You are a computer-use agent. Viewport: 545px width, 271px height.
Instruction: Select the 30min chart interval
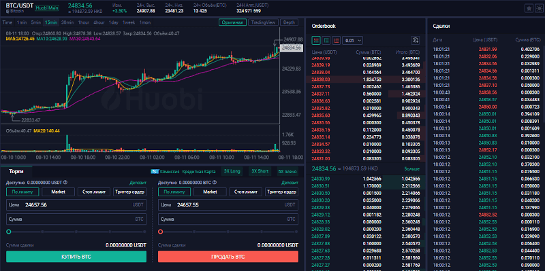coord(67,22)
